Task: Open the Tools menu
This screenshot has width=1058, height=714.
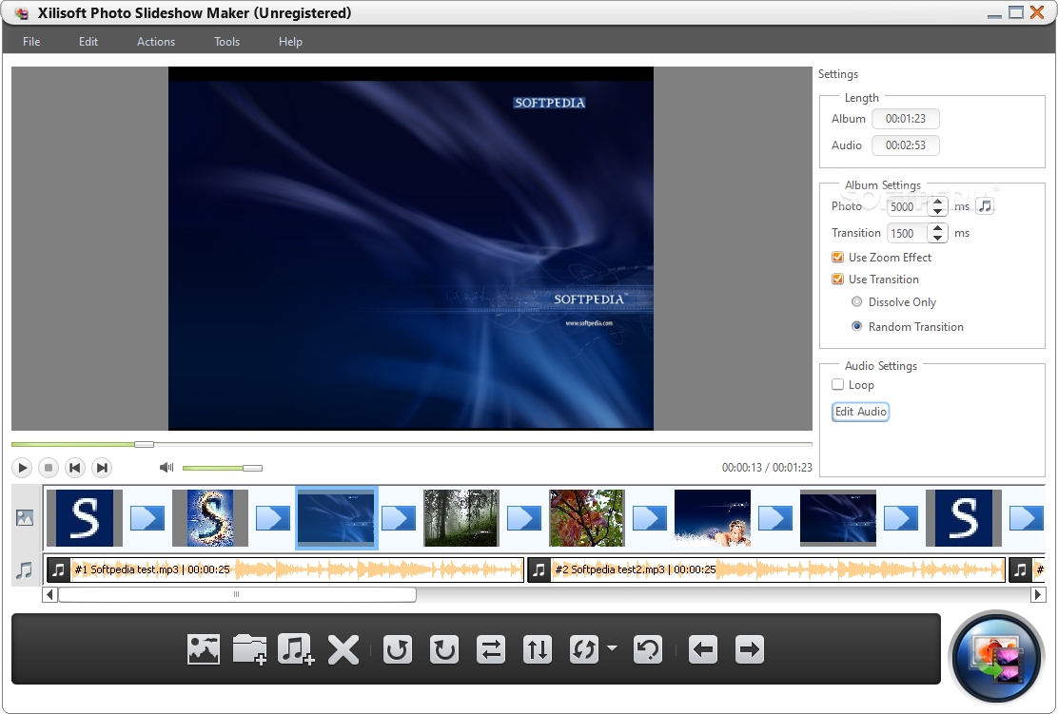Action: [226, 42]
